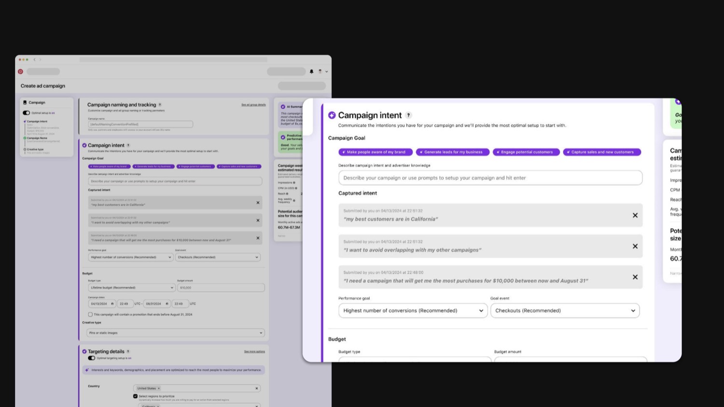The image size is (724, 407).
Task: Choose "Make people aware of my brand" in enlarged panel
Action: [376, 152]
